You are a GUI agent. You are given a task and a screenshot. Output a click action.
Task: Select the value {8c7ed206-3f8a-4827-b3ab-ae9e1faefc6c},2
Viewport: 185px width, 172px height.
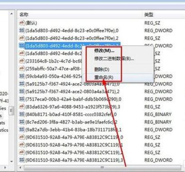pos(71,122)
